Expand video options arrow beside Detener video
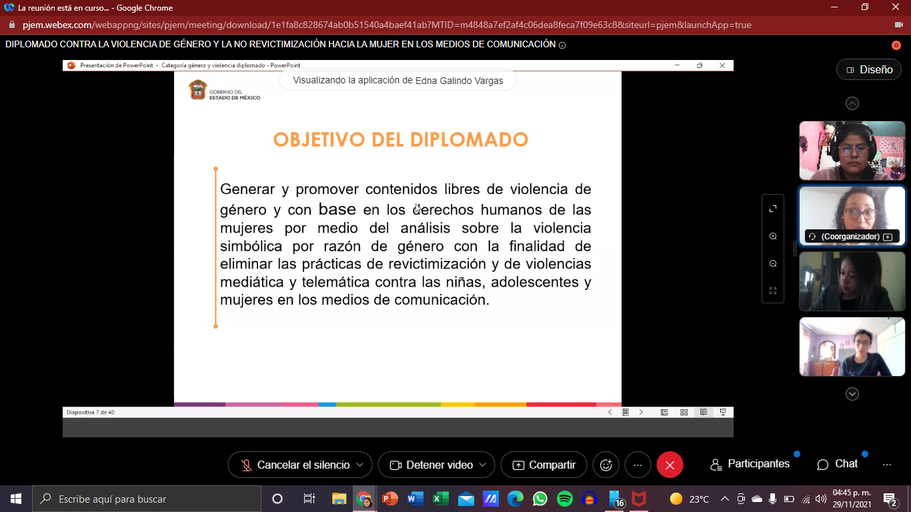 (484, 465)
